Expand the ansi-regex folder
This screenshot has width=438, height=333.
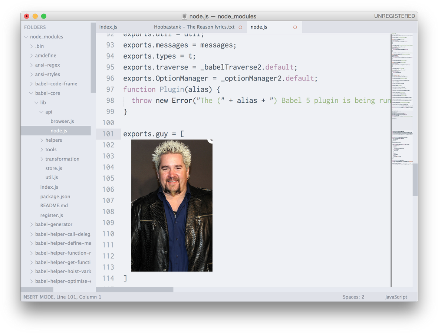(31, 65)
